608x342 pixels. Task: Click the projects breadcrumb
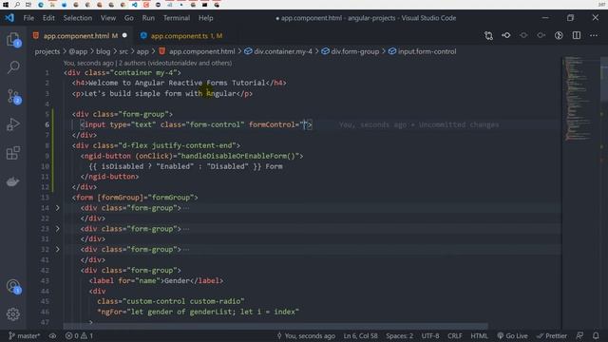tap(47, 51)
